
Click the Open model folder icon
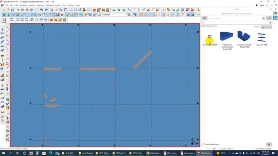pos(8,10)
